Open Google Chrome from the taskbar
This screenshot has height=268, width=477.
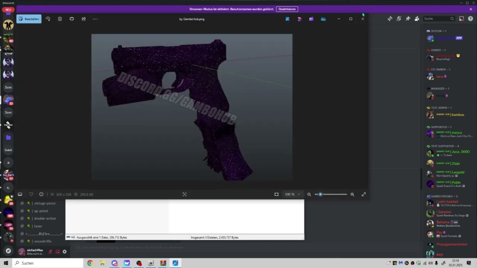point(90,263)
